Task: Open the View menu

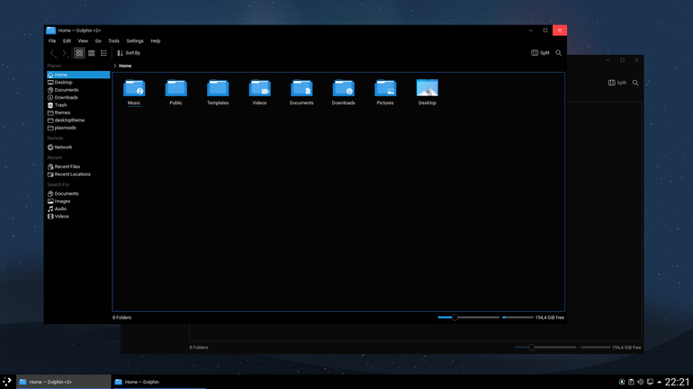Action: coord(83,41)
